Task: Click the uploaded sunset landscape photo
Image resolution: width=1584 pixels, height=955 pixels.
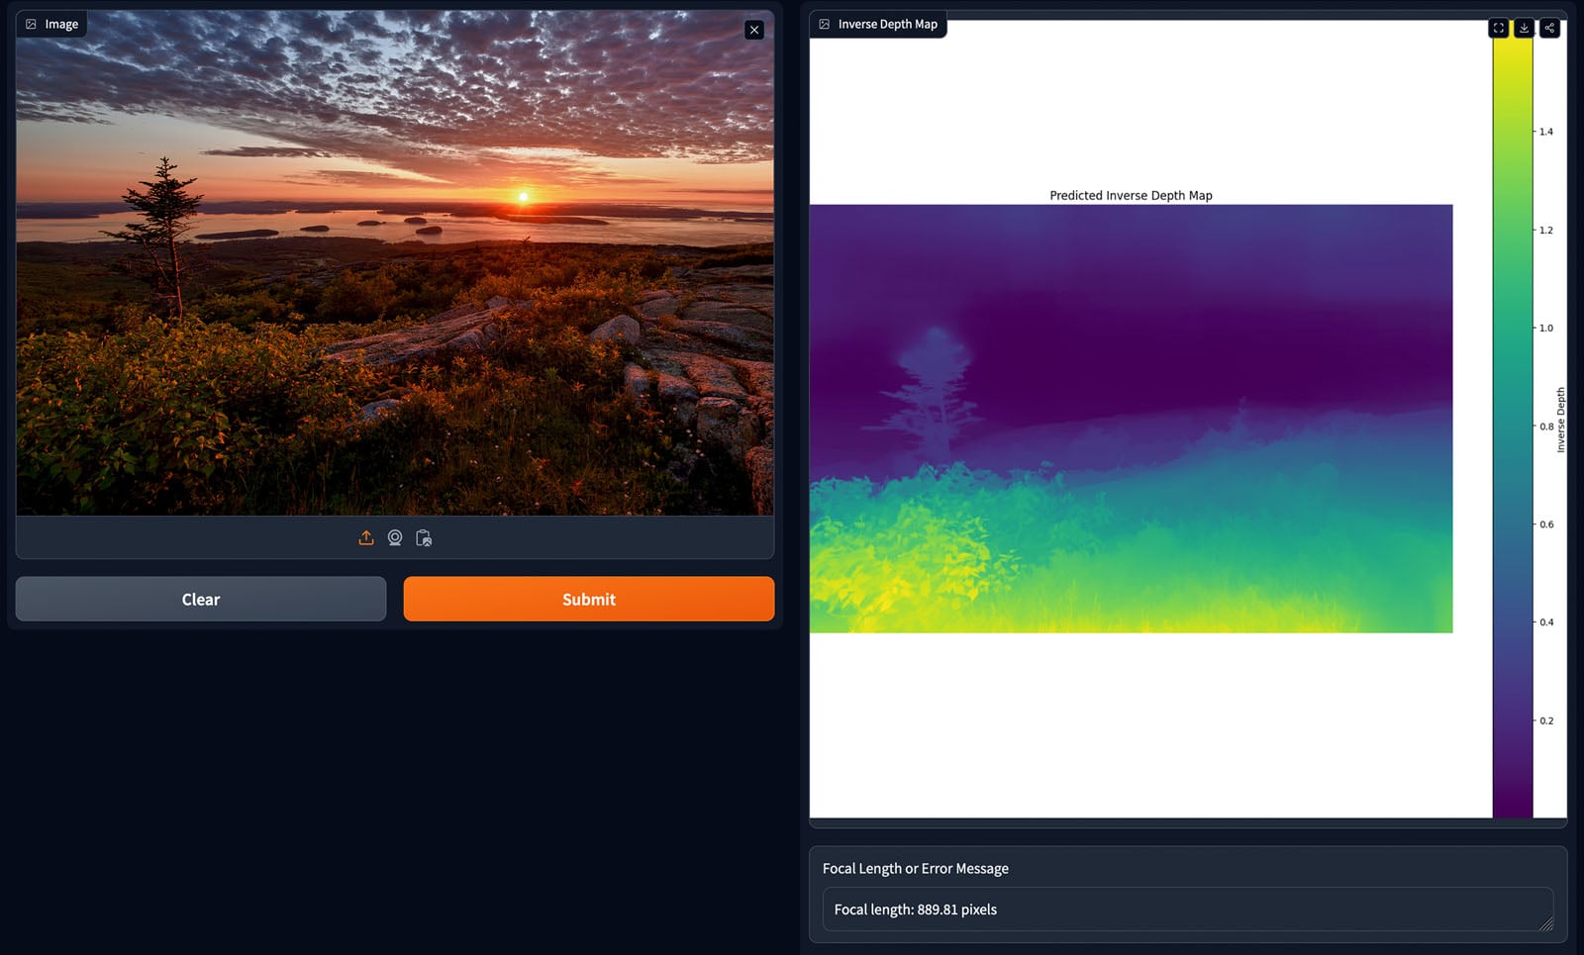Action: pos(394,262)
